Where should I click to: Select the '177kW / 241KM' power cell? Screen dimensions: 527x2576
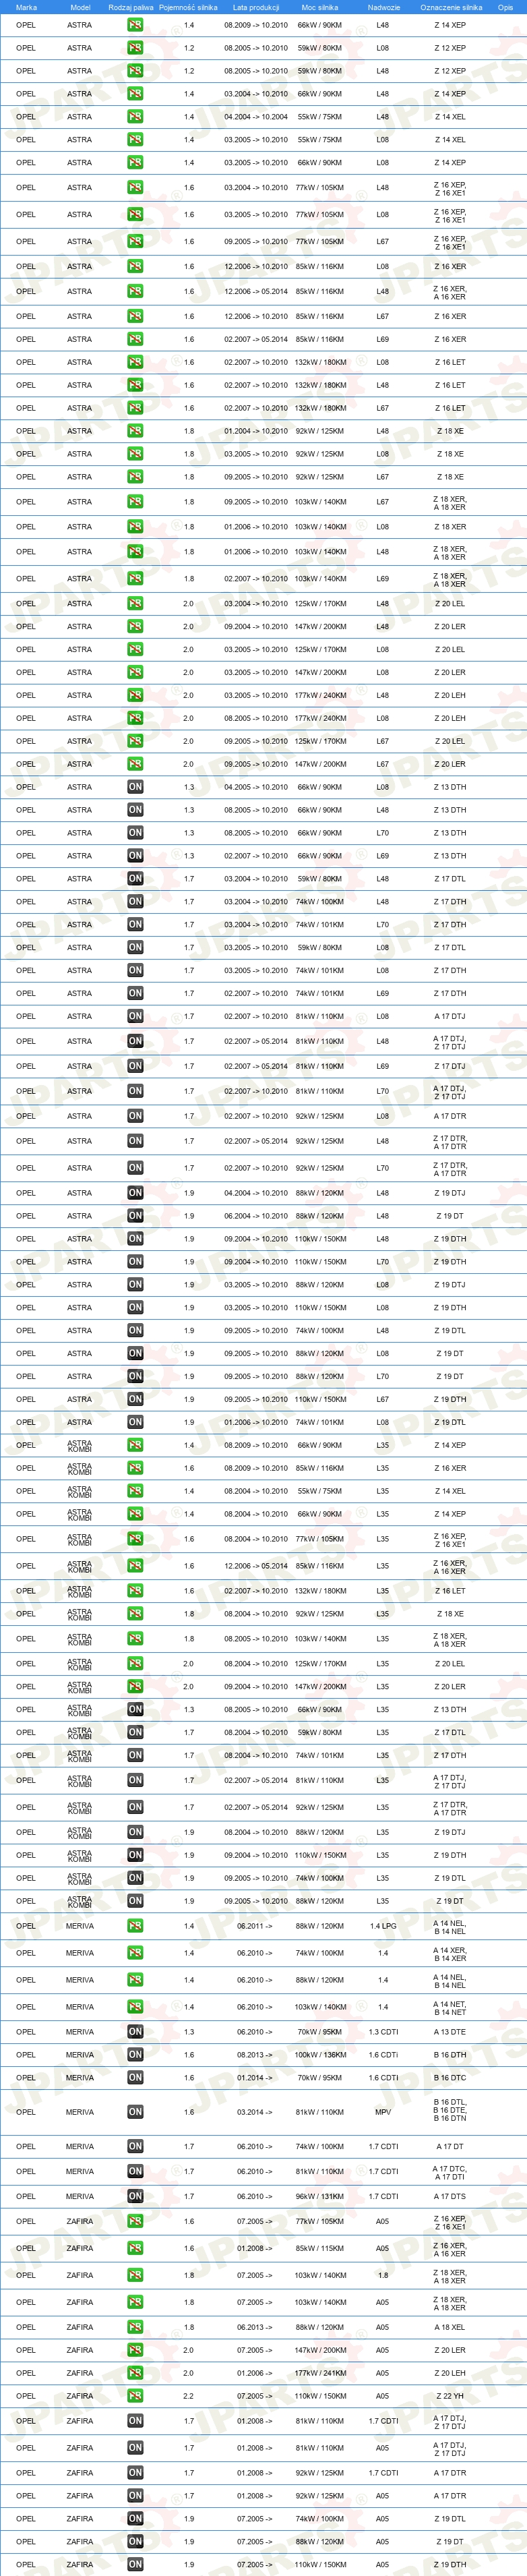pyautogui.click(x=320, y=2373)
